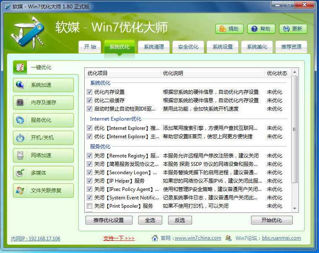Click description 禁用此功能，会加快系统开机速度

[x=201, y=109]
